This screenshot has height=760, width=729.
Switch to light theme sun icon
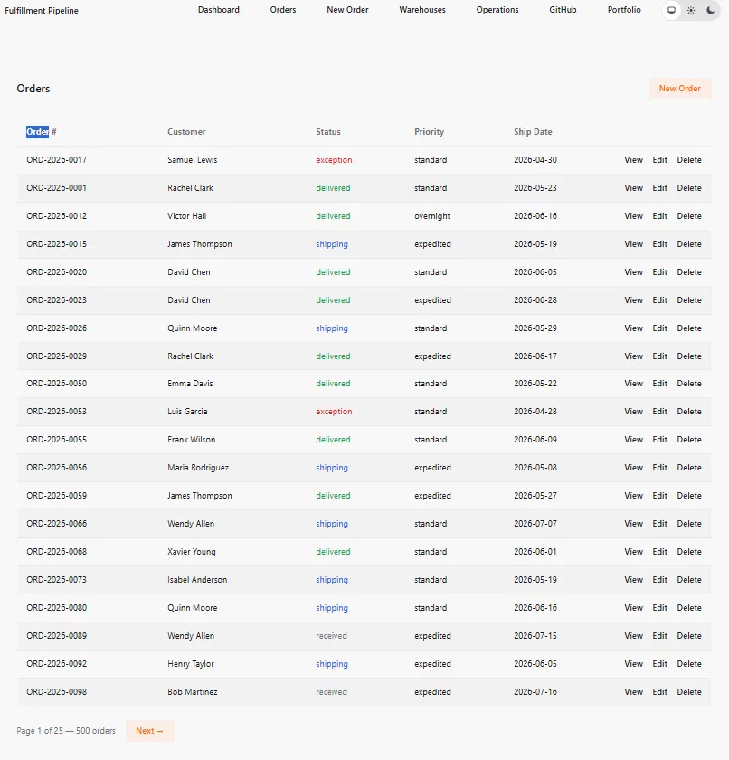pos(691,10)
